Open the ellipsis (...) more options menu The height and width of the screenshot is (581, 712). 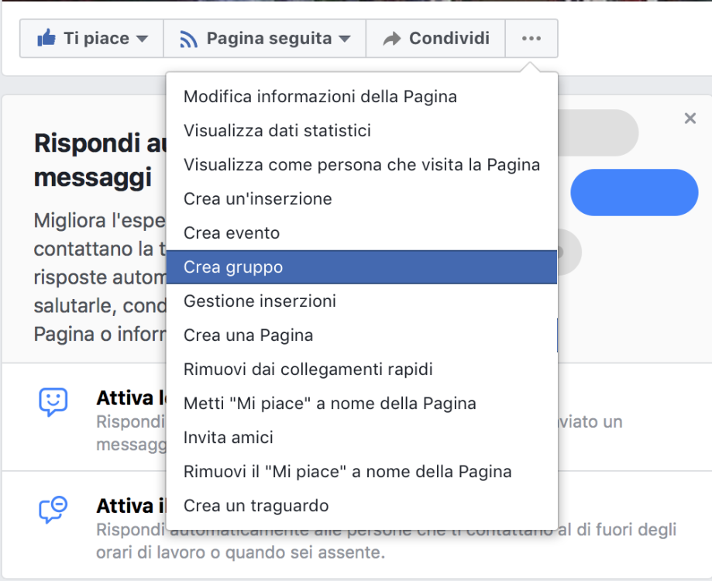click(x=531, y=37)
